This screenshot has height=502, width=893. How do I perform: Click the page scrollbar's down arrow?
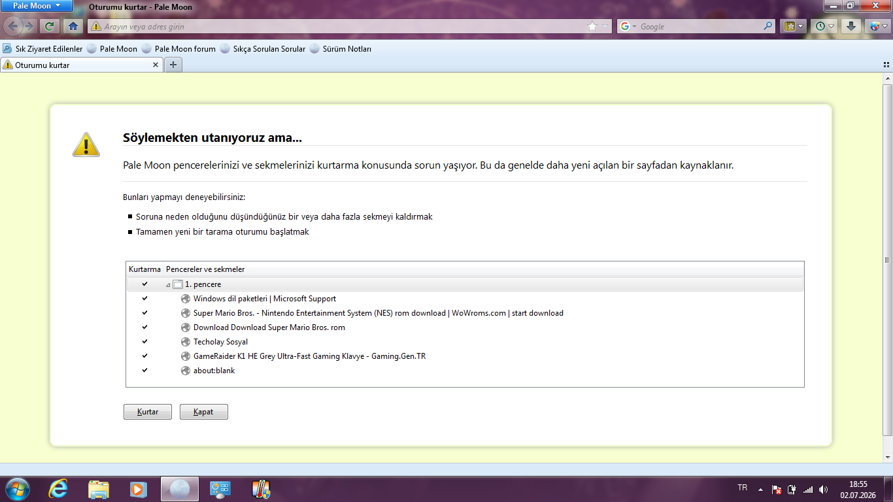click(887, 456)
